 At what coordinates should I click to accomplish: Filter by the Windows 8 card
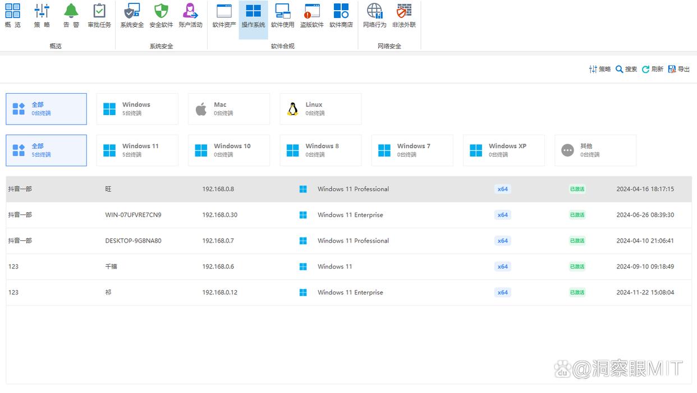[320, 150]
